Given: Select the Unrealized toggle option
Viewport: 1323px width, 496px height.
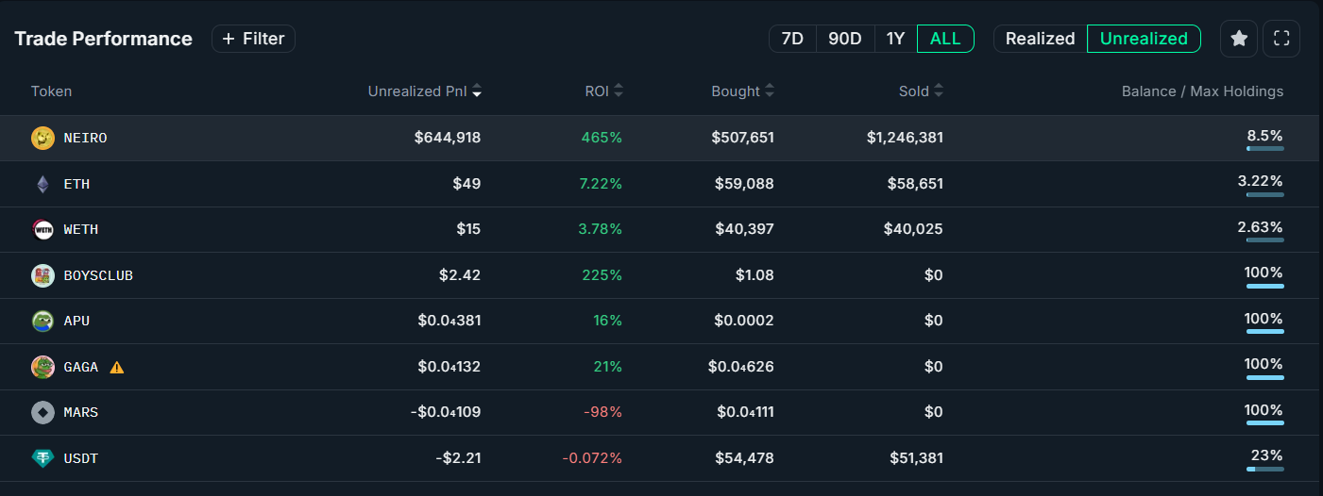Looking at the screenshot, I should (x=1144, y=39).
